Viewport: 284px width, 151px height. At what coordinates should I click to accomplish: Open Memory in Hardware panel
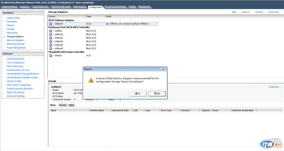tap(11, 25)
